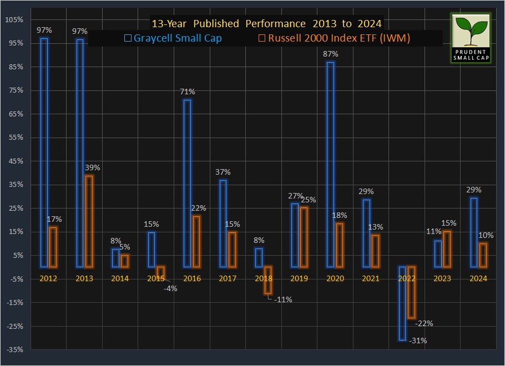Click the '2017' x-axis year label

(x=228, y=278)
